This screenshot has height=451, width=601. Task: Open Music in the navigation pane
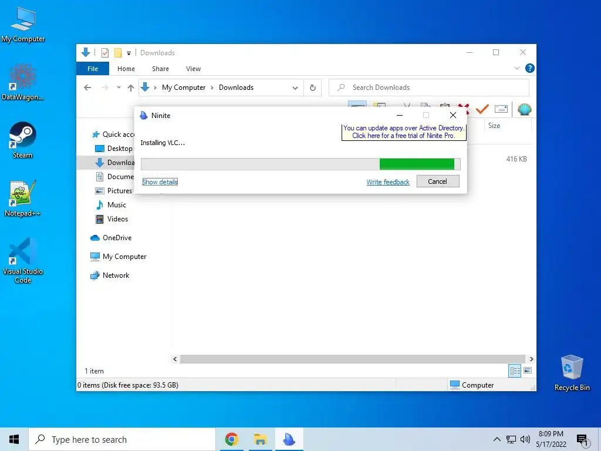[x=111, y=205]
